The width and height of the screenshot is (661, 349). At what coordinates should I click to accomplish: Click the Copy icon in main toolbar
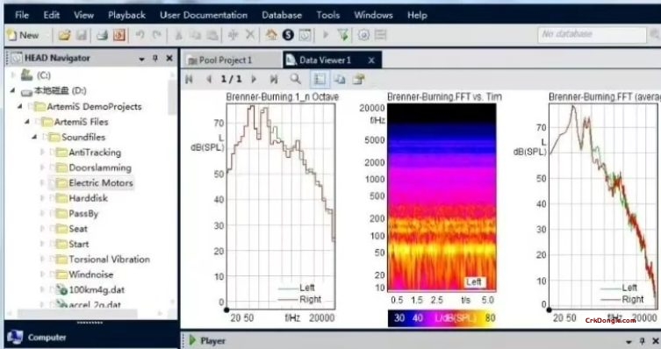pos(196,35)
